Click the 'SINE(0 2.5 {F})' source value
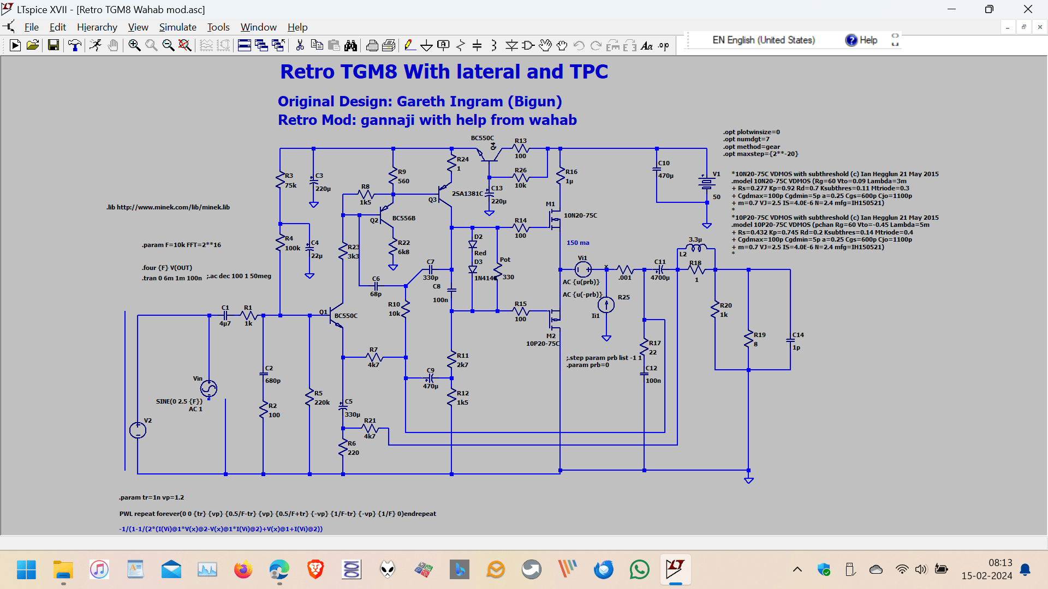1048x589 pixels. 179,401
